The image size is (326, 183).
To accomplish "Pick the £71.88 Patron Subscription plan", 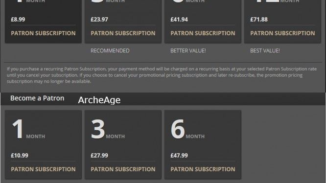I will pos(282,33).
